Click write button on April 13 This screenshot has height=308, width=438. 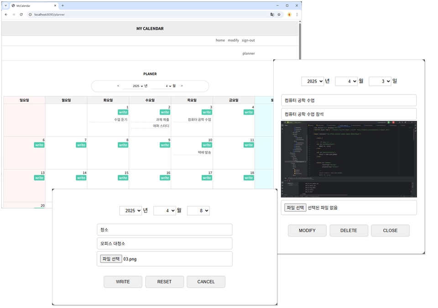click(x=39, y=178)
